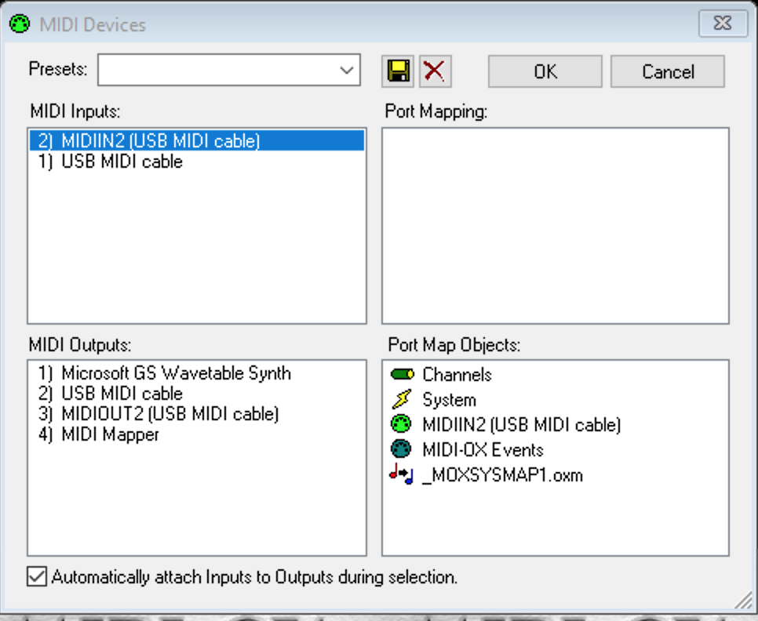Select the _MOXSYSMAP1.oxm label
The width and height of the screenshot is (758, 621).
[x=502, y=475]
